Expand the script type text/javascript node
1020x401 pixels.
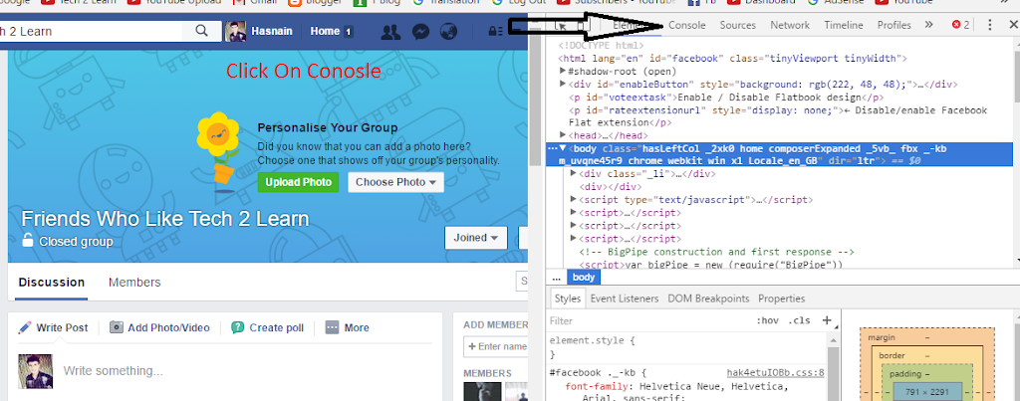pyautogui.click(x=573, y=199)
